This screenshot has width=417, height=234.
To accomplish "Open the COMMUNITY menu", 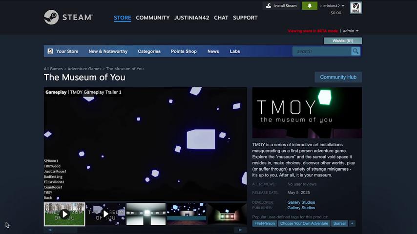I will tap(153, 18).
